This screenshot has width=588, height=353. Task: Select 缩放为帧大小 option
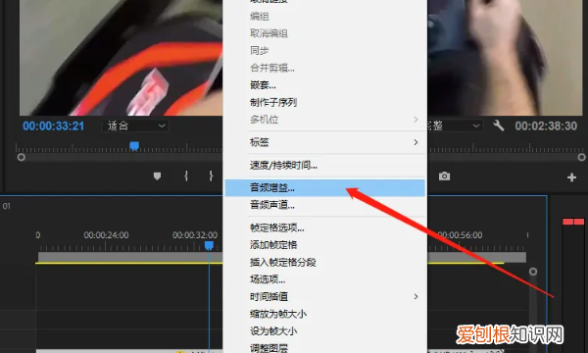point(324,314)
